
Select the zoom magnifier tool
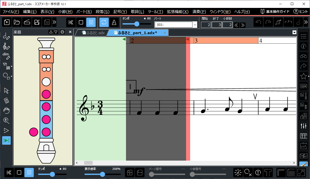pyautogui.click(x=6, y=121)
